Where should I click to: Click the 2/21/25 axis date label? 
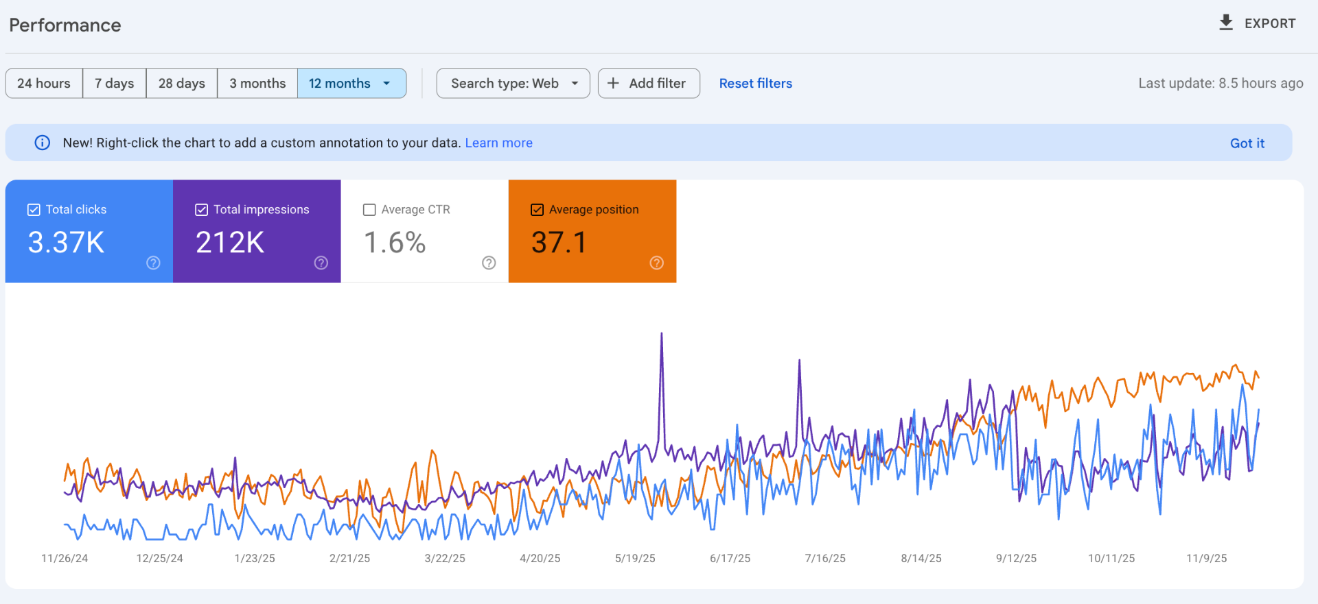coord(350,558)
